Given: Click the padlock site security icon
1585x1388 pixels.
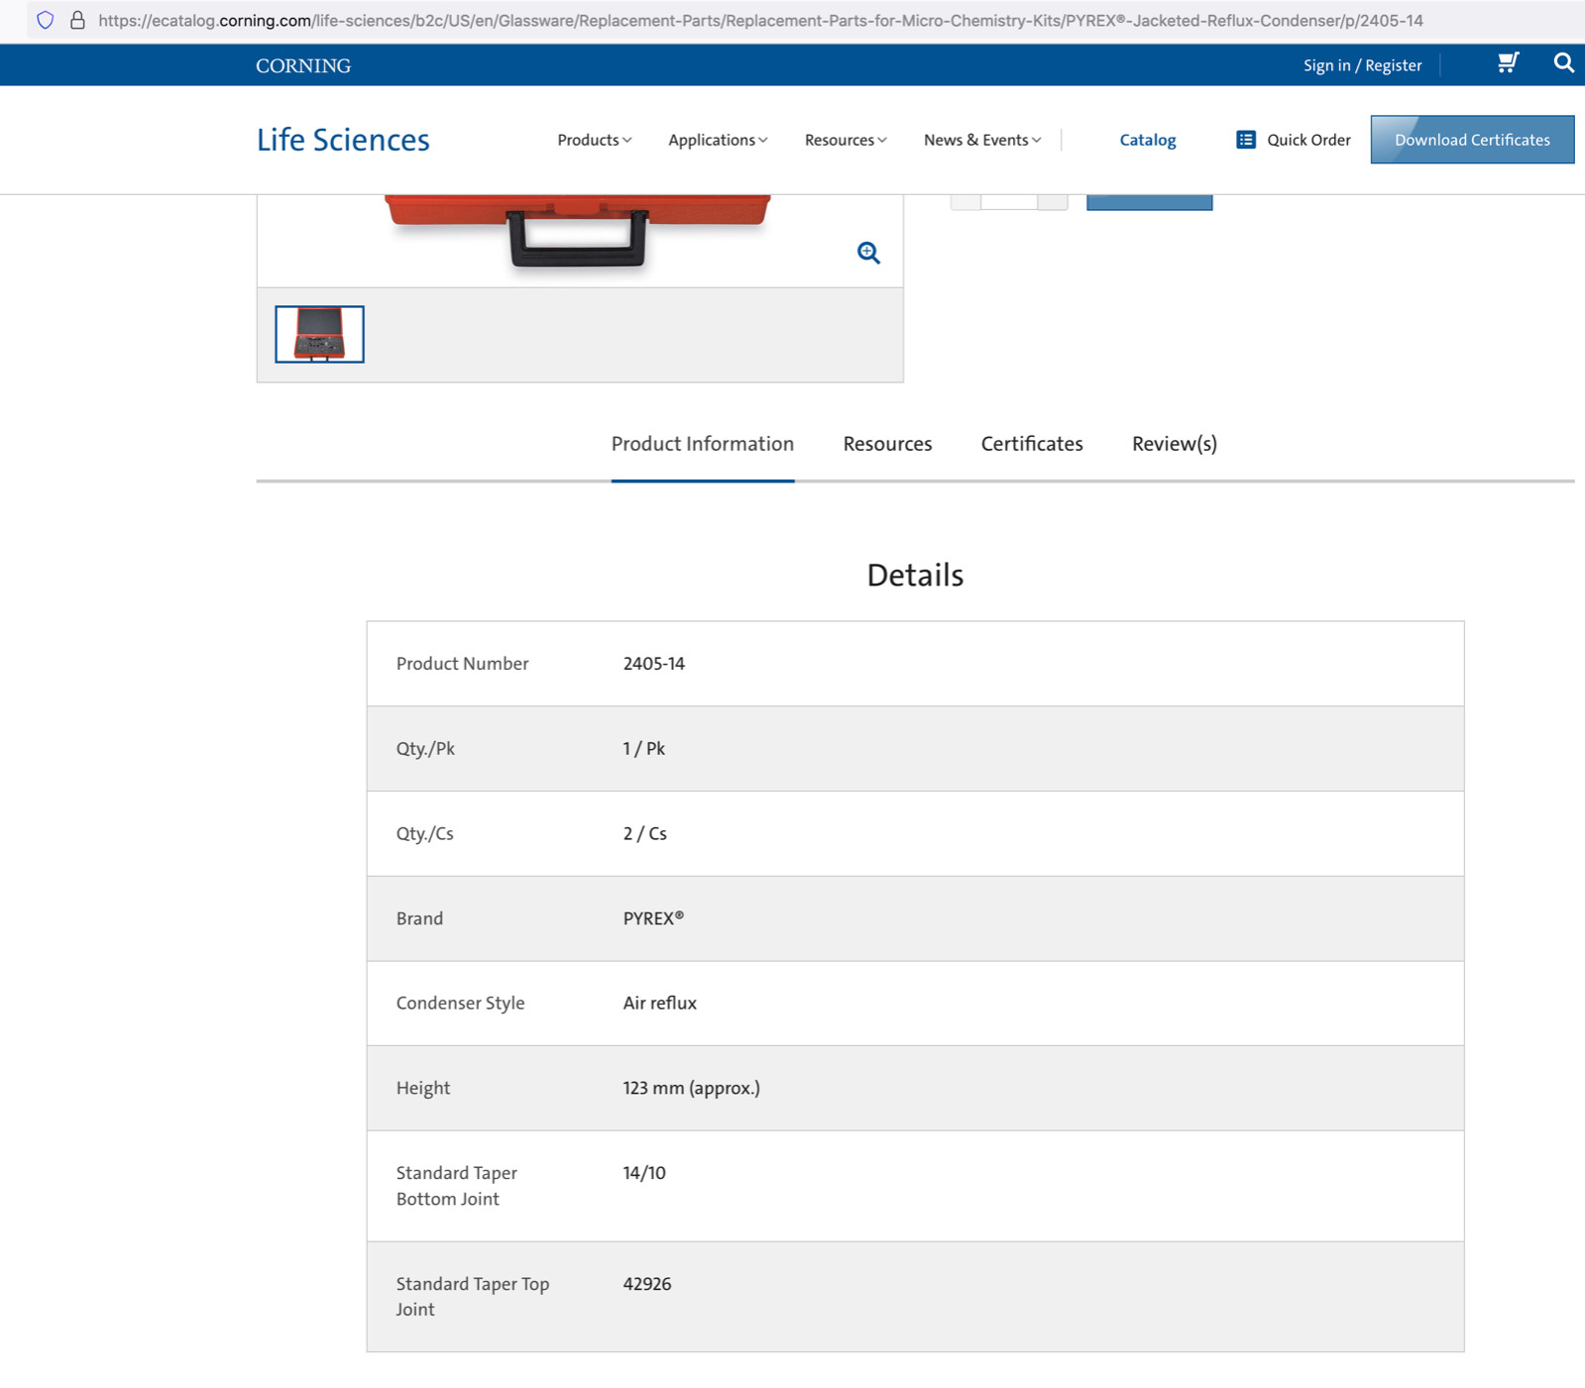Looking at the screenshot, I should pos(77,20).
